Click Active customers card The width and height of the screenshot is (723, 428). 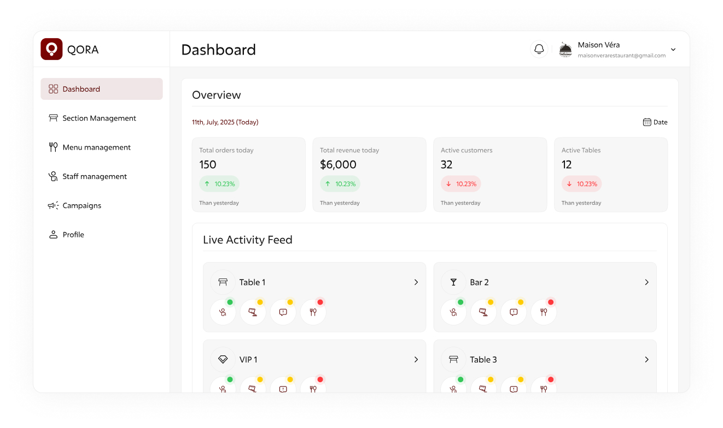click(x=491, y=175)
